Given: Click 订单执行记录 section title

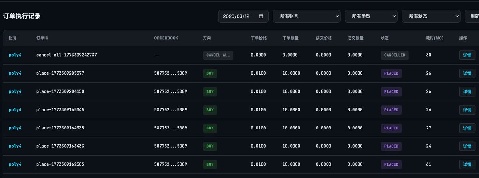Looking at the screenshot, I should click(x=22, y=16).
